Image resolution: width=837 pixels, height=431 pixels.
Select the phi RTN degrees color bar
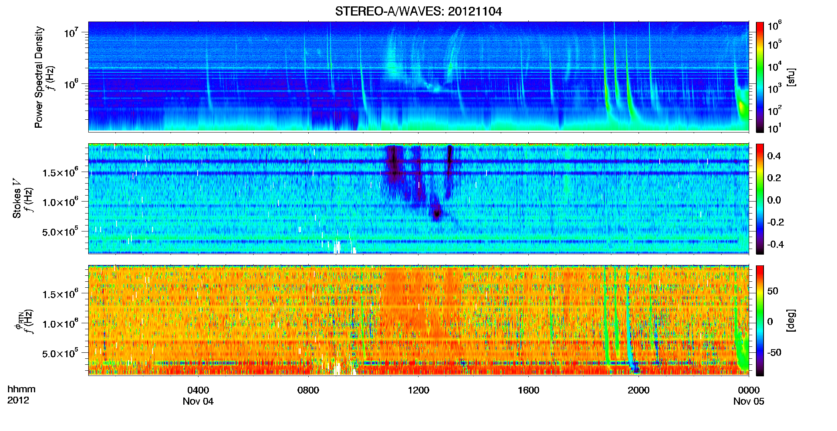pos(760,320)
